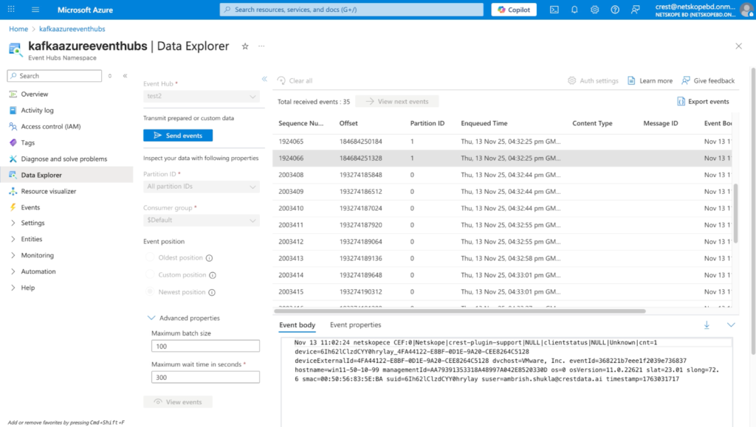The height and width of the screenshot is (427, 756).
Task: Select the row with sequence number 2003410
Action: click(502, 209)
